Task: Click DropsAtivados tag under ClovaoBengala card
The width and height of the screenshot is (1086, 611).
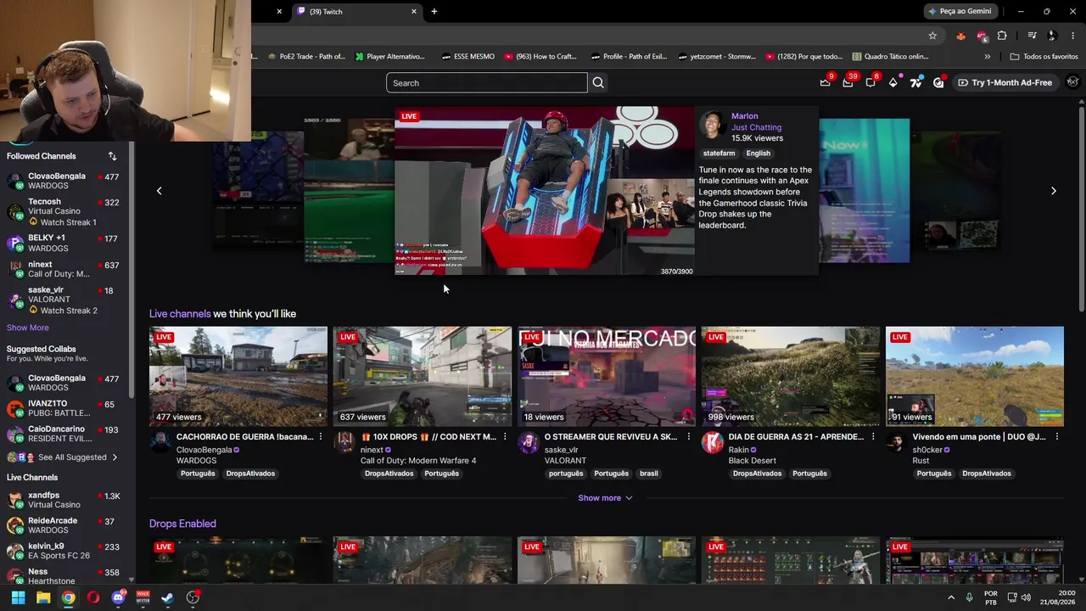Action: (250, 474)
